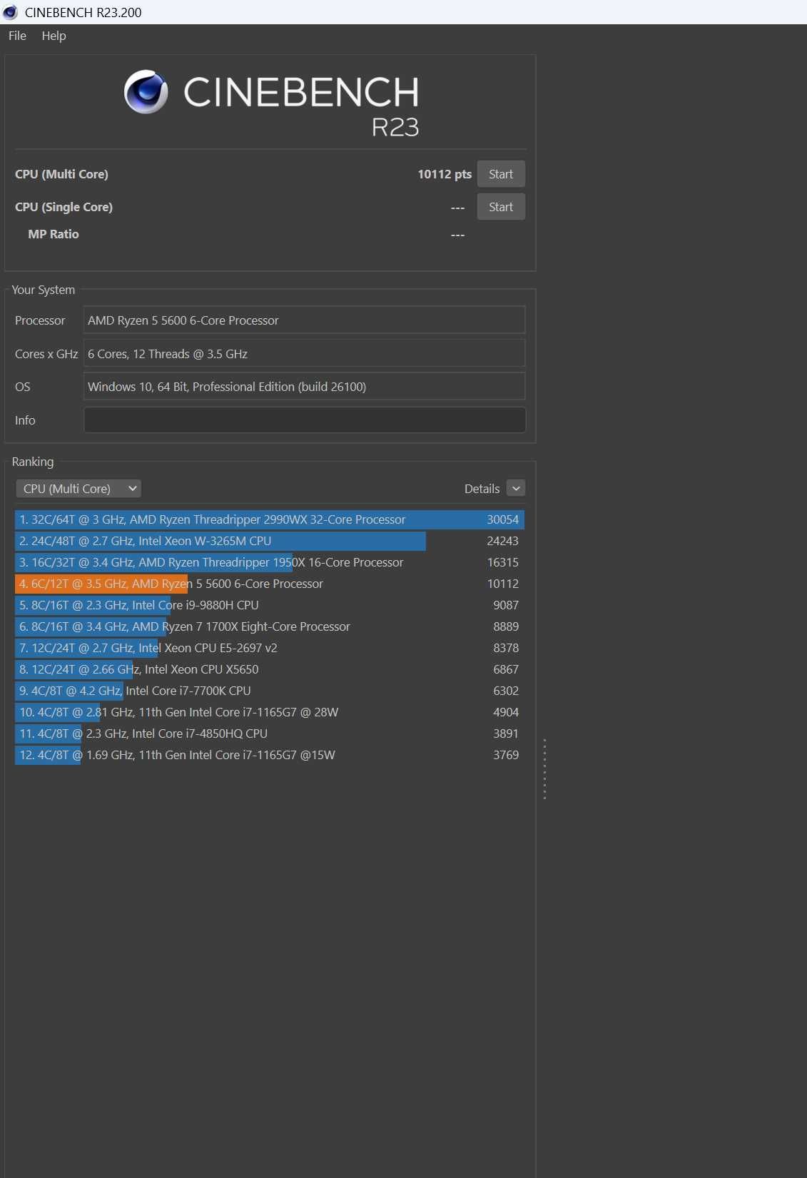Click into the Info text field
Screen dimensions: 807x1178
(x=305, y=420)
